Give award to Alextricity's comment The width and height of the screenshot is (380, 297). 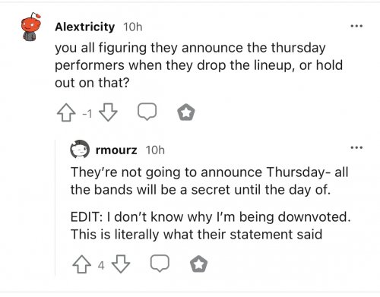186,112
